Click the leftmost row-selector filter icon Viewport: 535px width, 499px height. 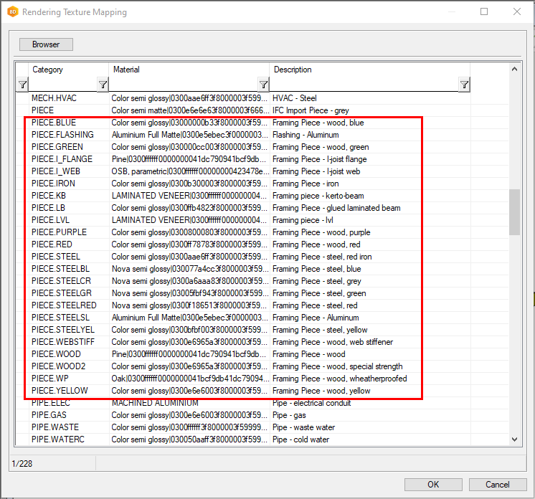[22, 85]
